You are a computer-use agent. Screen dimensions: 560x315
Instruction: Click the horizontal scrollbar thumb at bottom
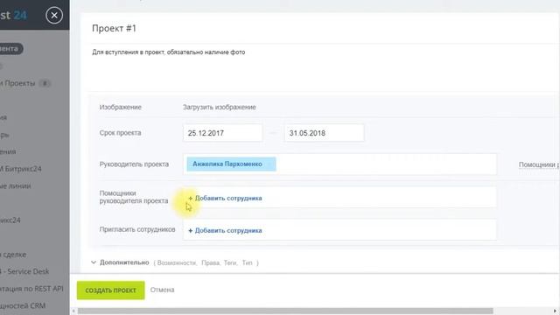pos(285,311)
